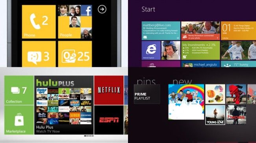This screenshot has height=143, width=256.
Task: Open the Messaging tile showing 3
Action: point(39,54)
